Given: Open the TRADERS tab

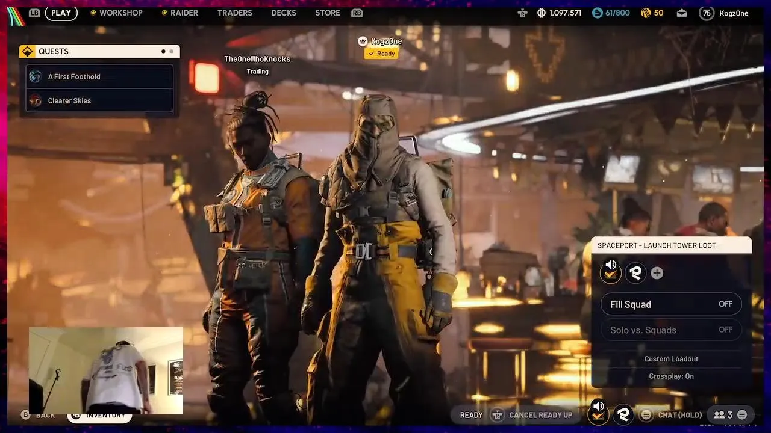Looking at the screenshot, I should 234,13.
